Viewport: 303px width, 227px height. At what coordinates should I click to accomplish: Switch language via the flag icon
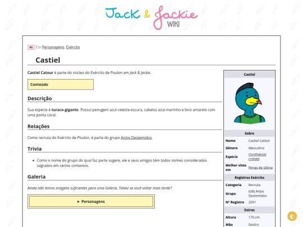click(31, 47)
